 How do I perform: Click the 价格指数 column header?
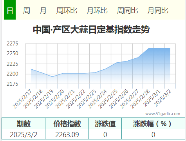coord(67,124)
